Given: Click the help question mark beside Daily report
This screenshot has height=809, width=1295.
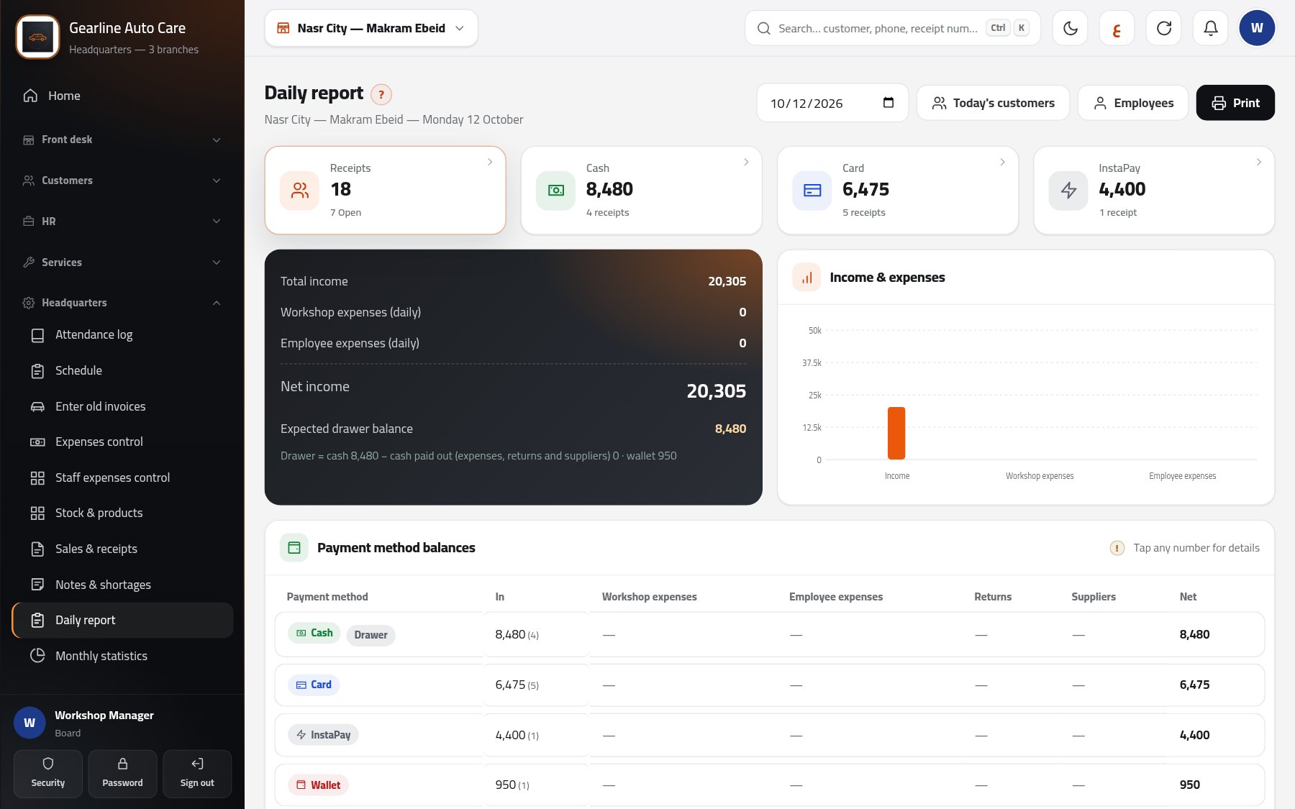Looking at the screenshot, I should coord(381,94).
